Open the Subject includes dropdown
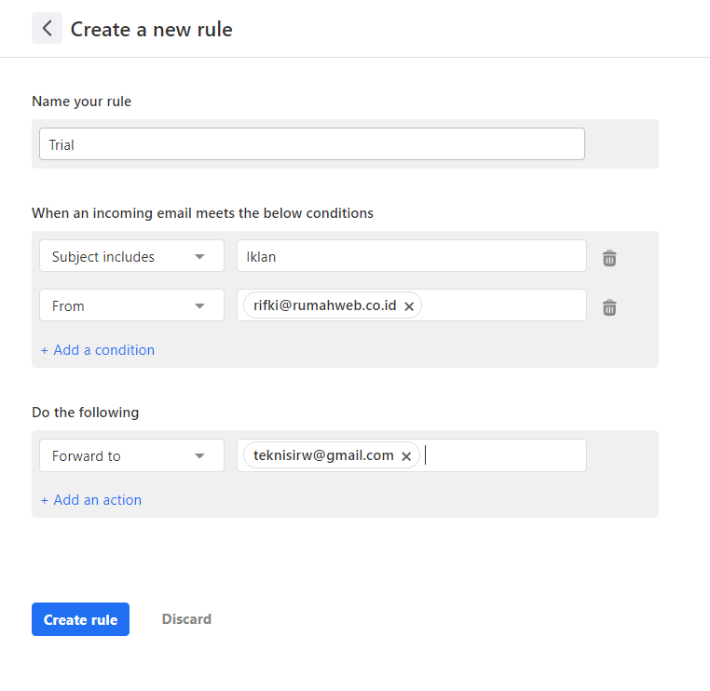This screenshot has width=710, height=691. (x=131, y=256)
